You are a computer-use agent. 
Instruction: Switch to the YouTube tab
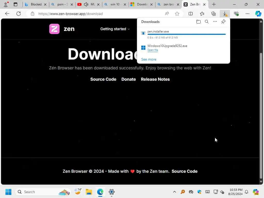point(89,4)
